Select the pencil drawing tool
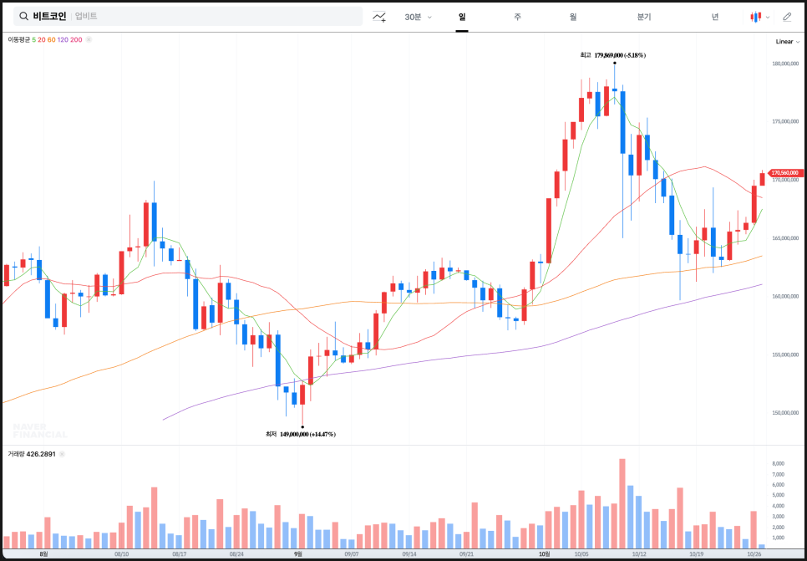 pos(787,17)
